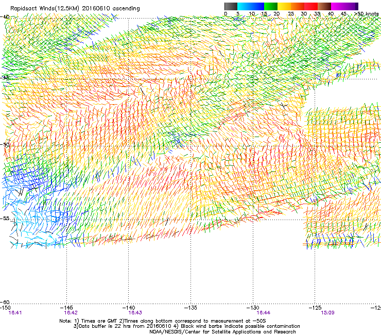The height and width of the screenshot is (335, 381).
Task: Click the '-130' longitude axis label
Action: click(x=253, y=308)
